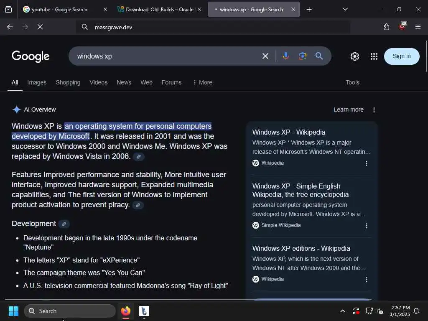Click the All search tab
The image size is (428, 321).
pyautogui.click(x=15, y=82)
